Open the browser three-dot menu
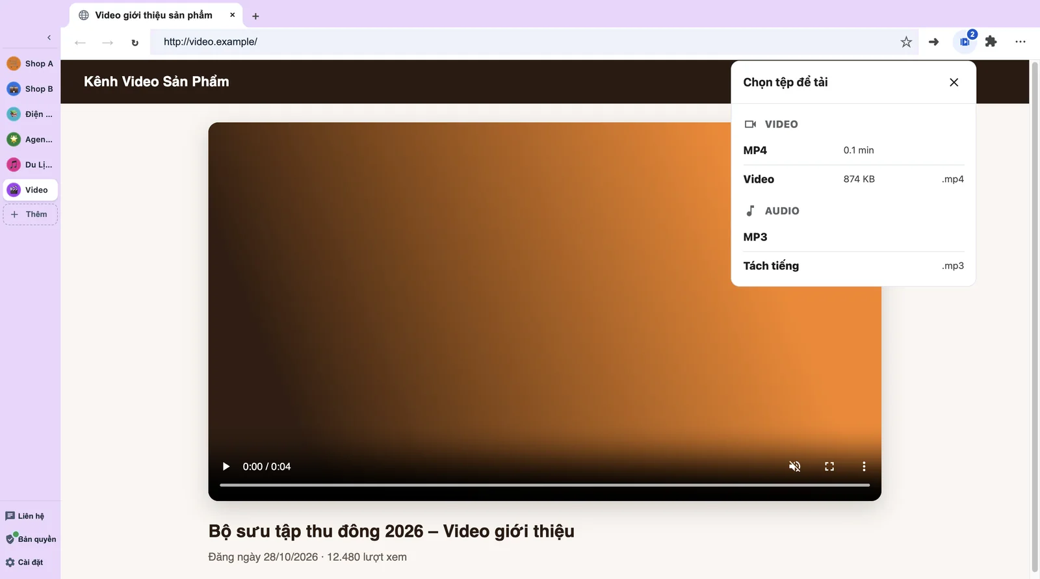The height and width of the screenshot is (579, 1040). point(1020,42)
